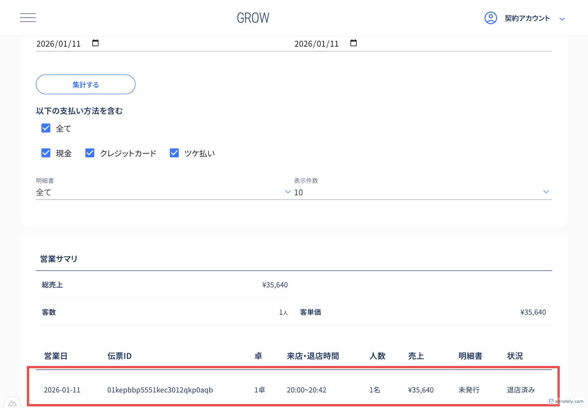
Task: Toggle the クレジットカード checkbox
Action: (x=90, y=153)
